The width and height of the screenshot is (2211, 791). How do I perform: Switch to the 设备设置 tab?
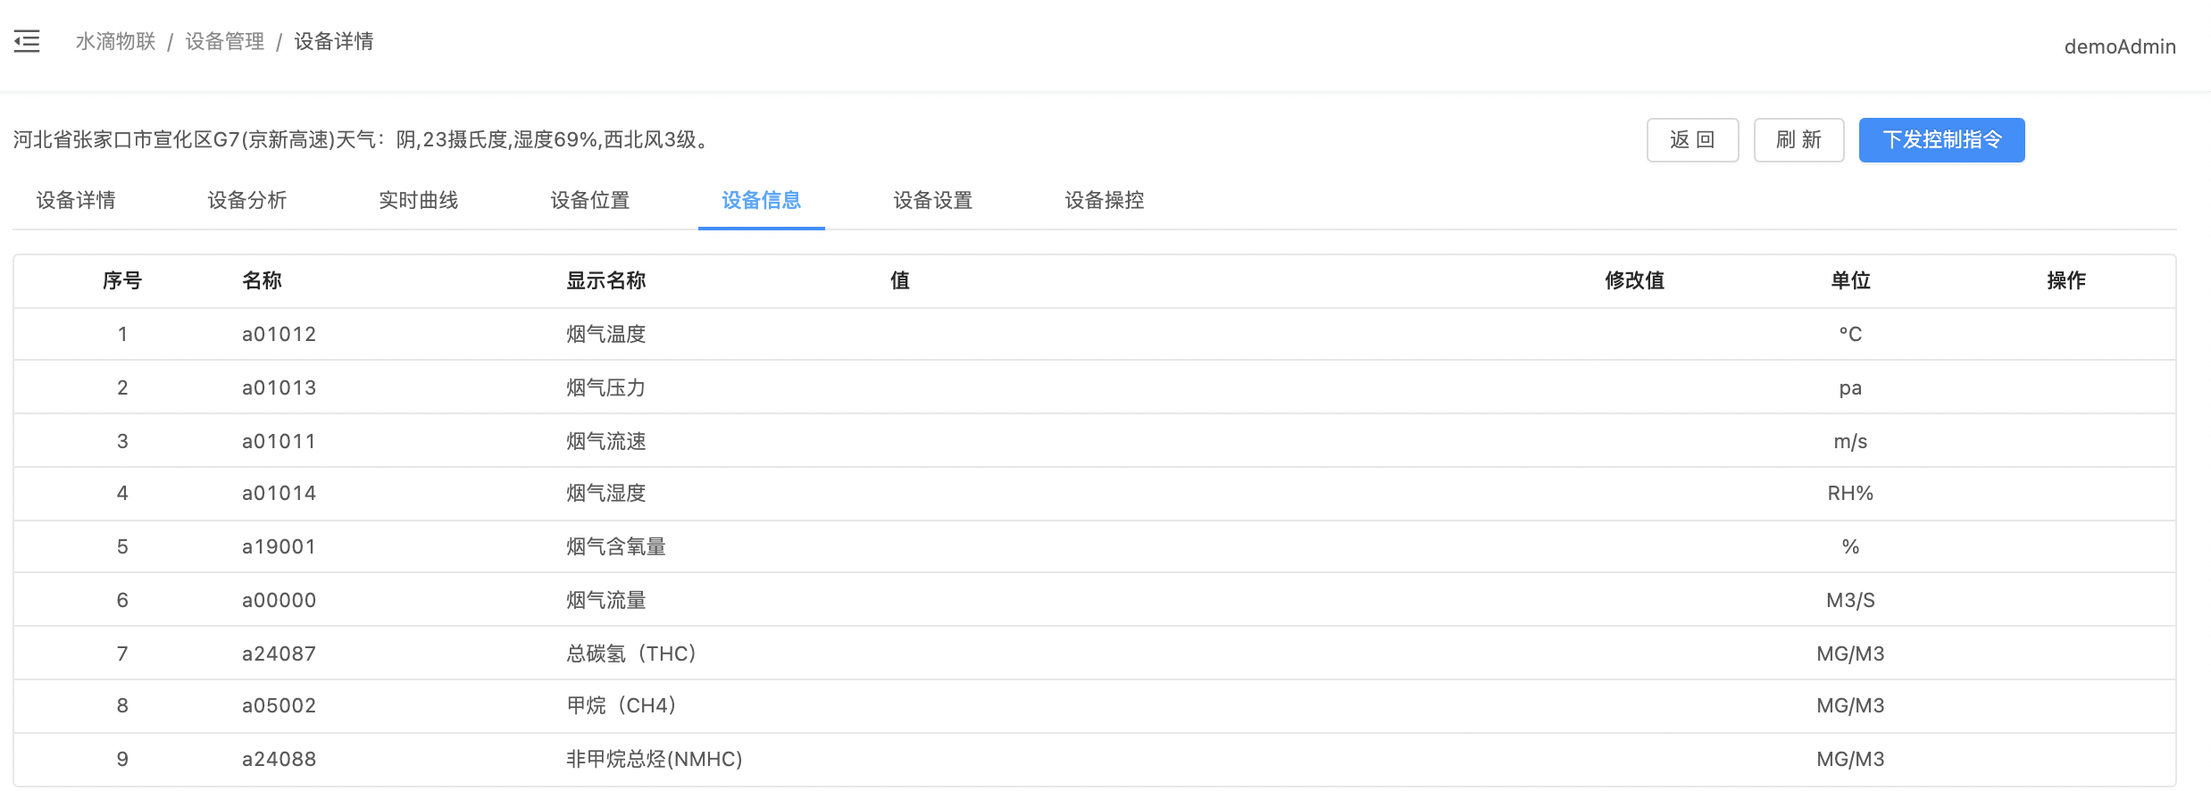tap(933, 200)
